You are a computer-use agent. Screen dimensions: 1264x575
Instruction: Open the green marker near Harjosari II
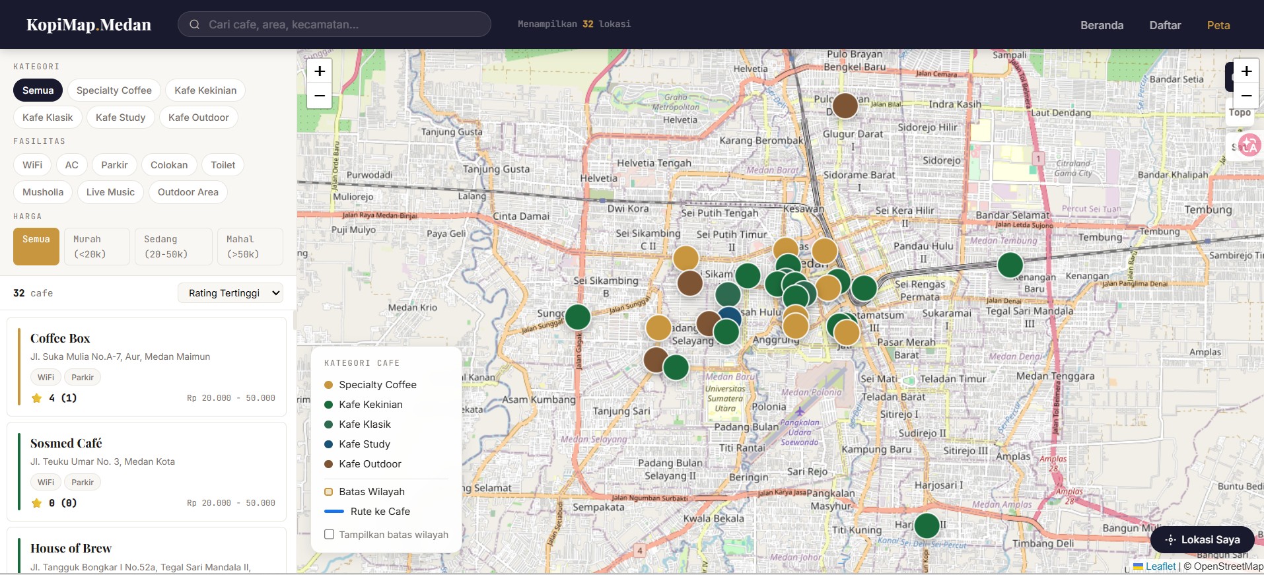927,525
